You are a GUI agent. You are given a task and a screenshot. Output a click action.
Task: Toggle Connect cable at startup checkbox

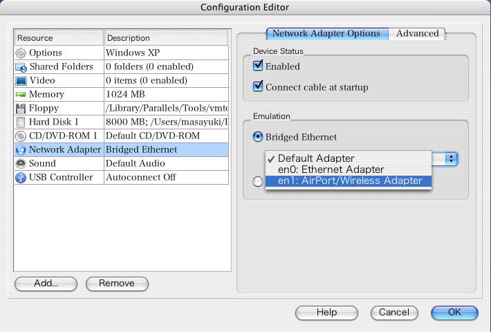(258, 87)
